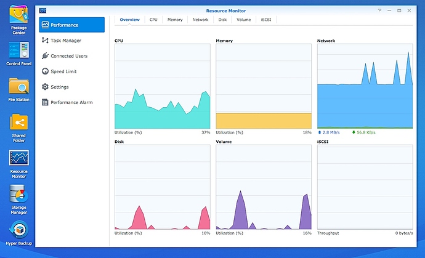
Task: Click the CPU utilization graph
Action: pyautogui.click(x=163, y=86)
